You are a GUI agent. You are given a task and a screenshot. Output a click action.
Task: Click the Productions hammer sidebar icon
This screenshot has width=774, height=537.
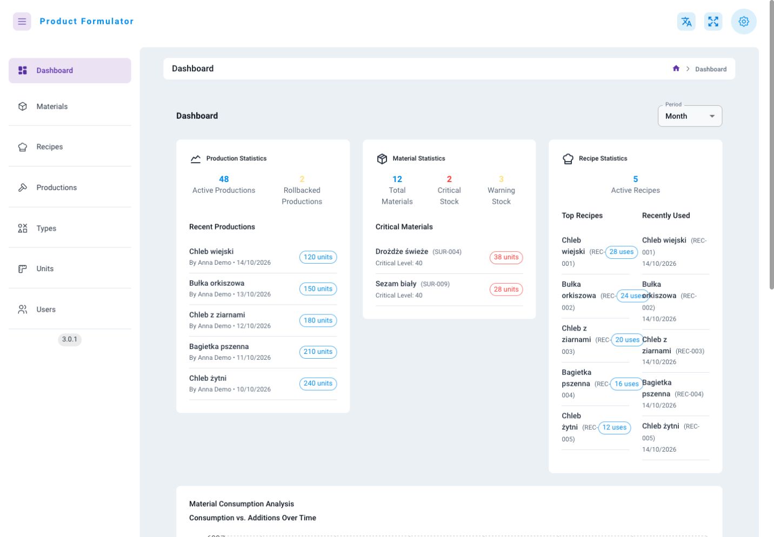point(23,187)
